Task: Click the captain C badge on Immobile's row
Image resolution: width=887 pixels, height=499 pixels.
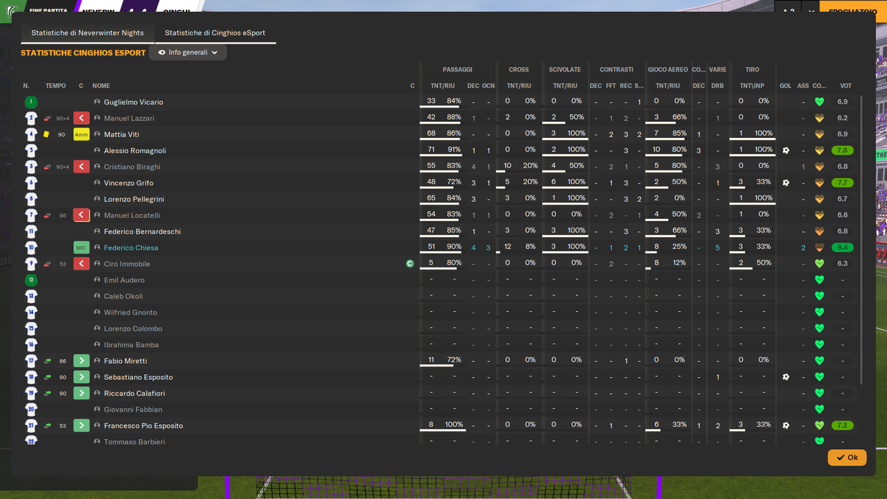Action: (410, 264)
